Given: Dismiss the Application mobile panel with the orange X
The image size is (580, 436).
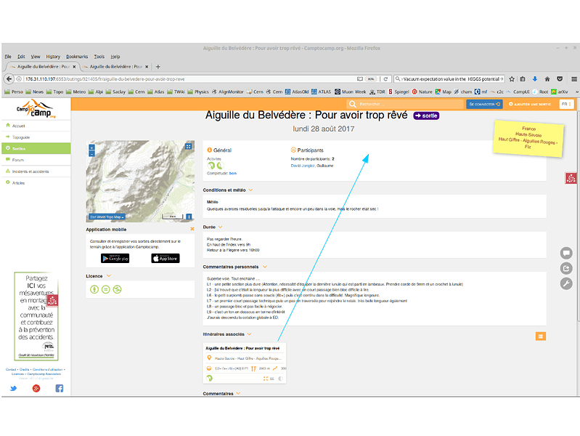Looking at the screenshot, I should tap(192, 229).
